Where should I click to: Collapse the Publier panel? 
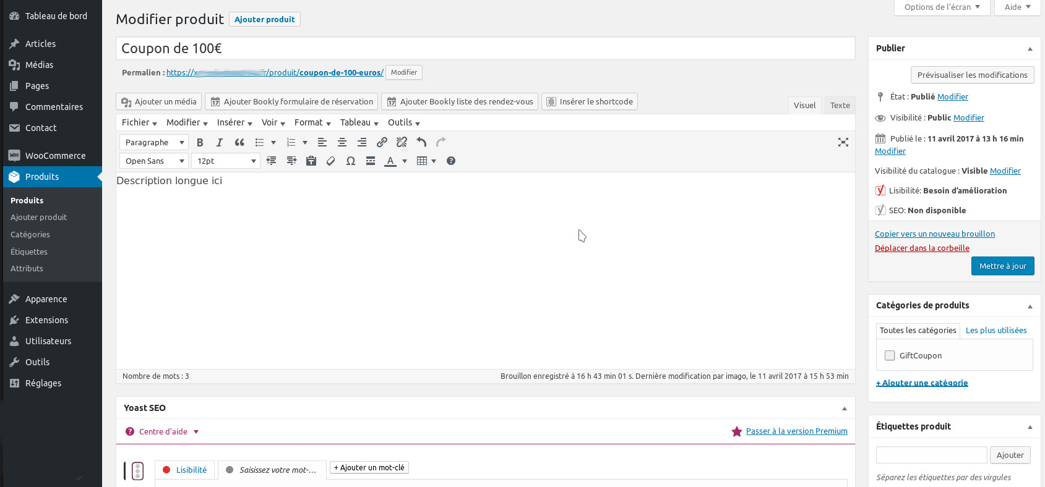[x=1030, y=49]
